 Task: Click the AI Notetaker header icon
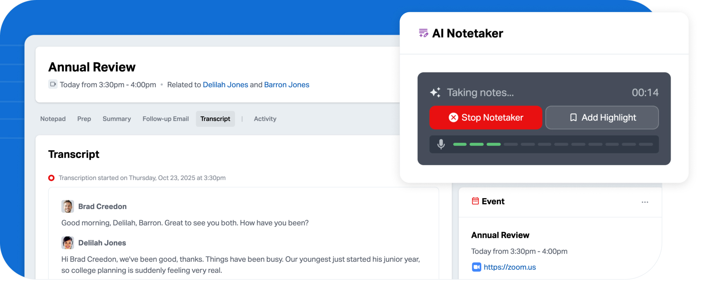click(423, 33)
